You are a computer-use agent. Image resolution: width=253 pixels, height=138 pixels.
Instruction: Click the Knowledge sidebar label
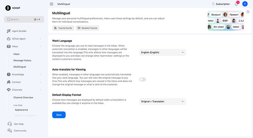pyautogui.click(x=18, y=75)
